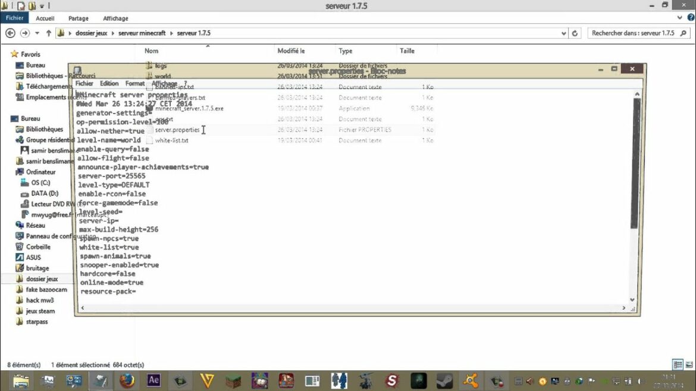Image resolution: width=696 pixels, height=391 pixels.
Task: Open Steam from the taskbar
Action: click(x=444, y=380)
